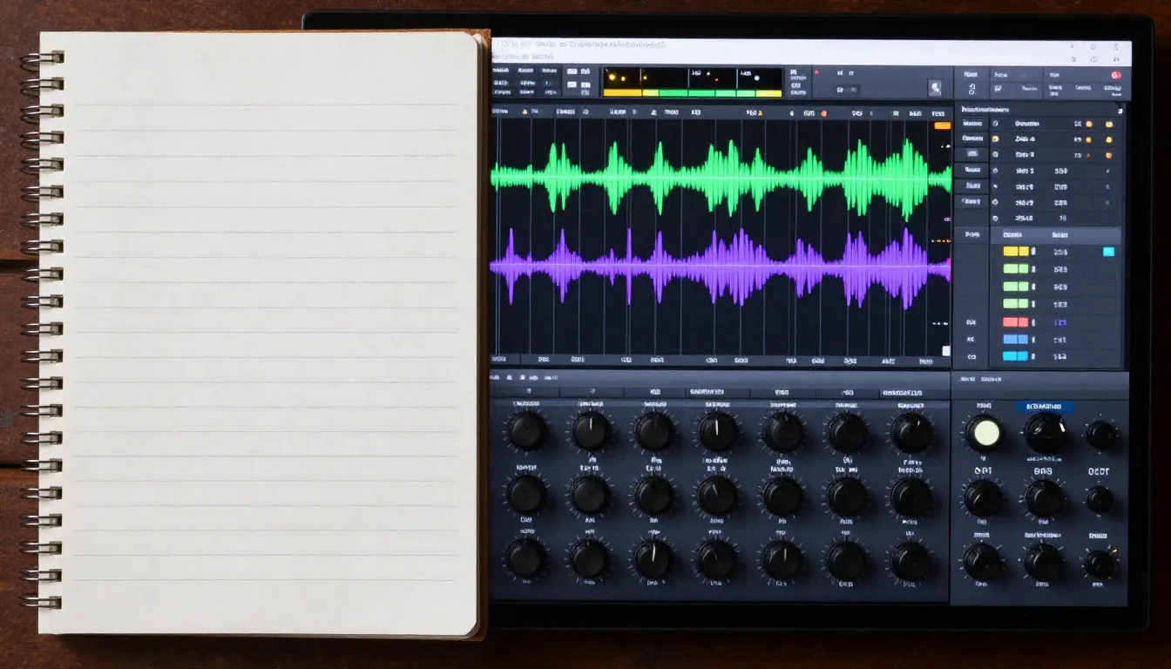Pick the red color swatch in the color list

coord(1016,322)
